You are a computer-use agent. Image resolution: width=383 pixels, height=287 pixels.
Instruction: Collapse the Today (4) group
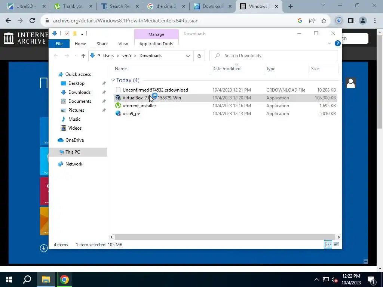click(x=113, y=80)
